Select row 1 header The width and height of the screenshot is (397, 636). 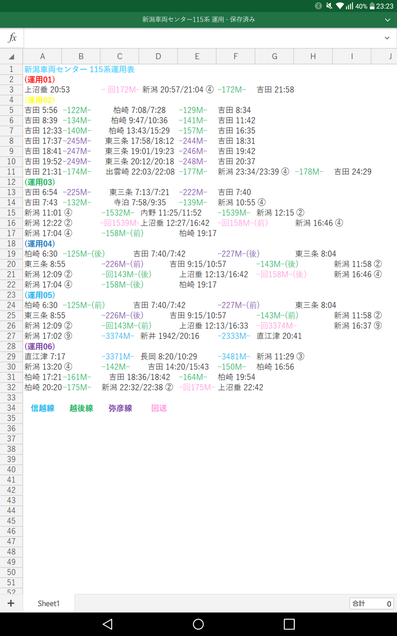[11, 70]
